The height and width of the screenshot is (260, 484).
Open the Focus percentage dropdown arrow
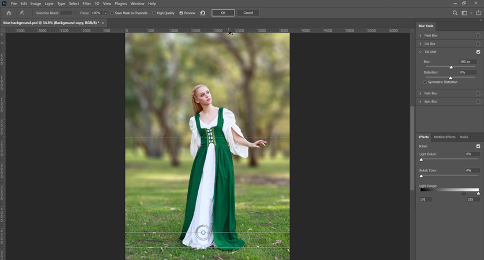(x=105, y=13)
